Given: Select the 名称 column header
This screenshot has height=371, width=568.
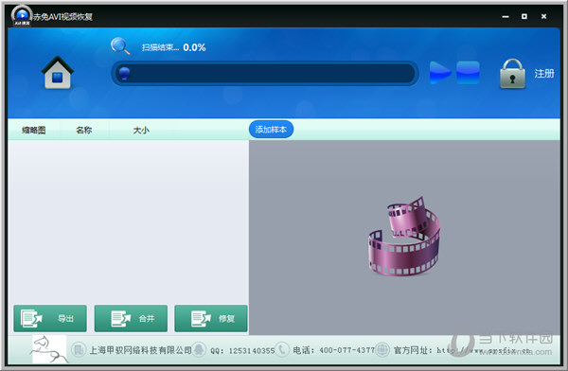Looking at the screenshot, I should [84, 130].
